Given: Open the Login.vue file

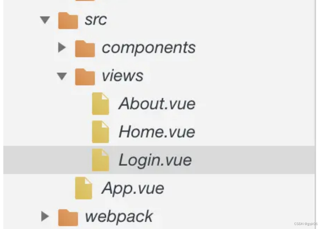Looking at the screenshot, I should pyautogui.click(x=156, y=160).
